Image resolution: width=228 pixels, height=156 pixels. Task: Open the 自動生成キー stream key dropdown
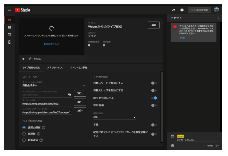pyautogui.click(x=54, y=85)
